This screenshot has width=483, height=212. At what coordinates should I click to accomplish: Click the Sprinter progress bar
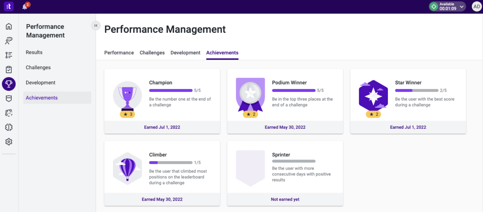[294, 161]
